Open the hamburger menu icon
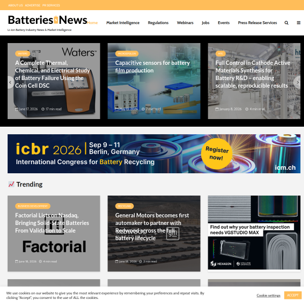Viewport: 304px width, 304px height. [298, 23]
